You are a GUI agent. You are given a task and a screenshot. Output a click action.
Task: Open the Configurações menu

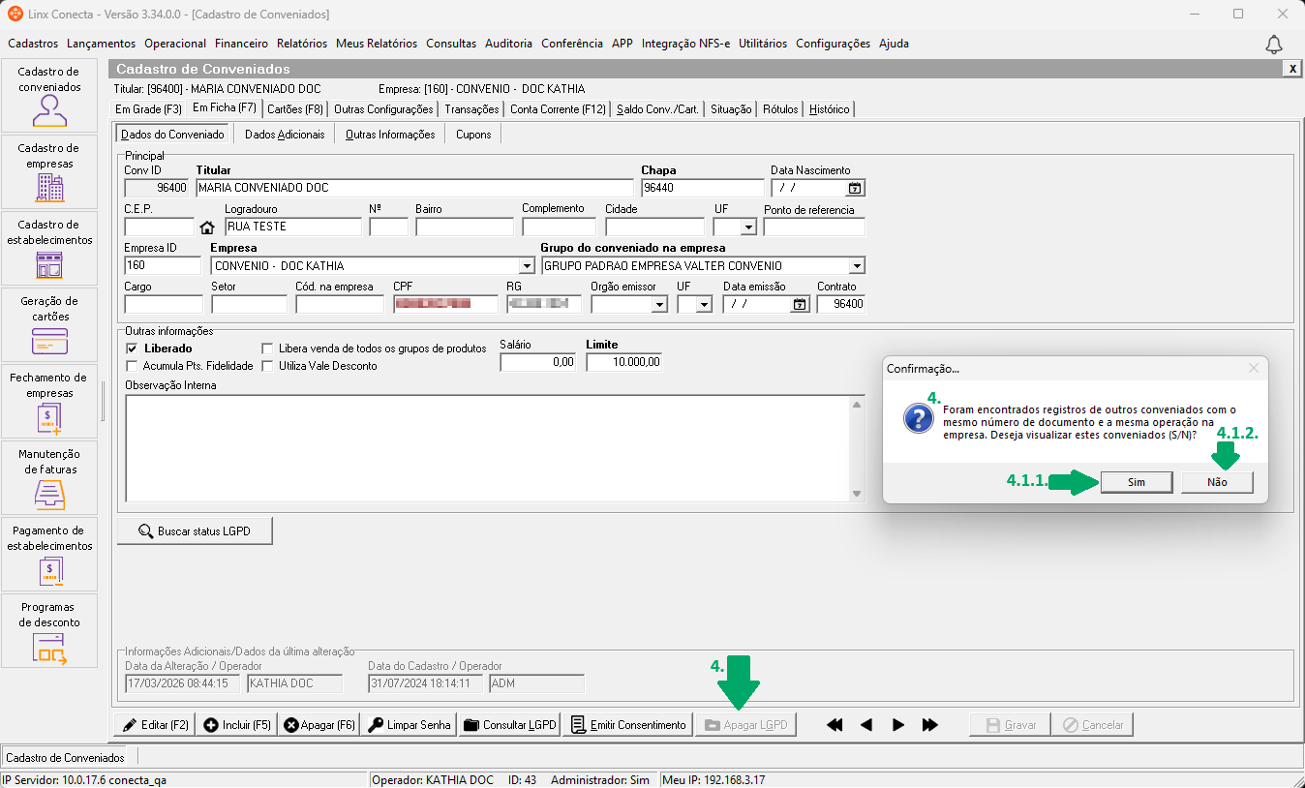[x=833, y=44]
